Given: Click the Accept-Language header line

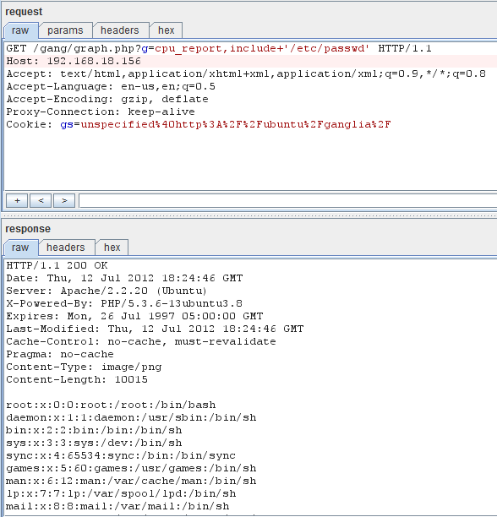Looking at the screenshot, I should [x=111, y=87].
